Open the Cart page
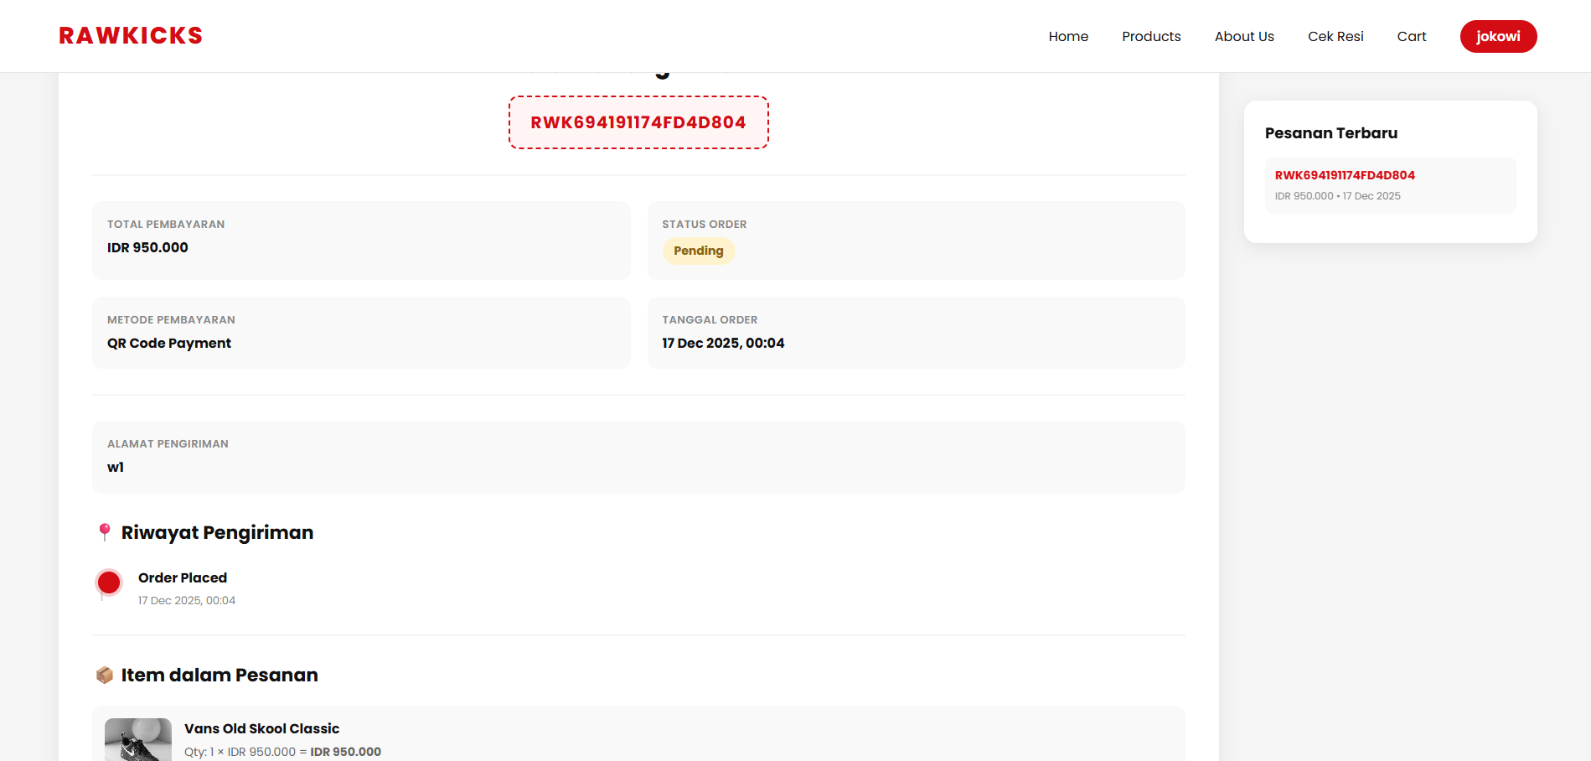 click(x=1411, y=36)
